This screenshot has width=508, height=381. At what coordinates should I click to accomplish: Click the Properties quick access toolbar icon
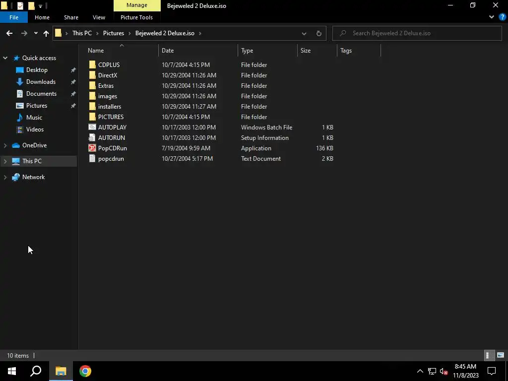20,5
